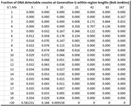
Task: Select the '>20' row label cell
Action: point(12,103)
